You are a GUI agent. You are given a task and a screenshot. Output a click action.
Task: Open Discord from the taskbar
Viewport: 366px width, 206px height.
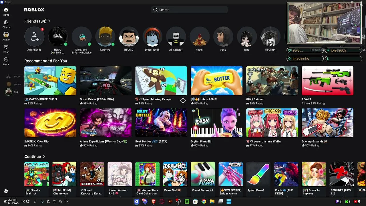pyautogui.click(x=145, y=201)
